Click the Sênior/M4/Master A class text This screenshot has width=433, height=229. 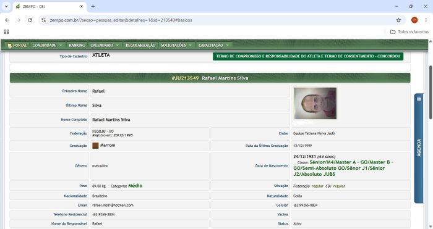click(343, 168)
